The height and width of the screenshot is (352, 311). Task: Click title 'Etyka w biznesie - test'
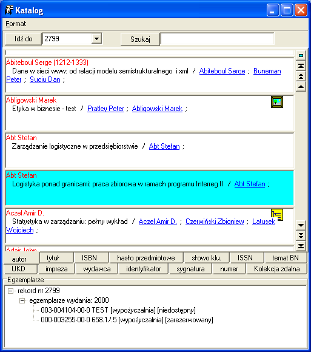44,109
